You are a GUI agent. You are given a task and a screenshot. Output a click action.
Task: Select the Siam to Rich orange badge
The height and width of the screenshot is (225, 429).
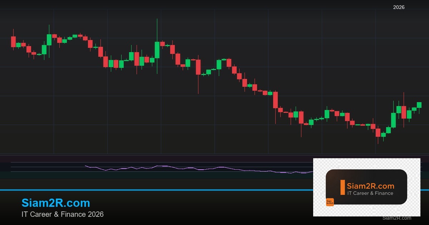pos(330,202)
